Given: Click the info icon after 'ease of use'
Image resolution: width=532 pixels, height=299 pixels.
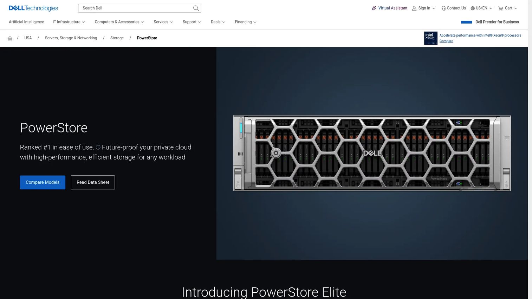Looking at the screenshot, I should coord(98,148).
